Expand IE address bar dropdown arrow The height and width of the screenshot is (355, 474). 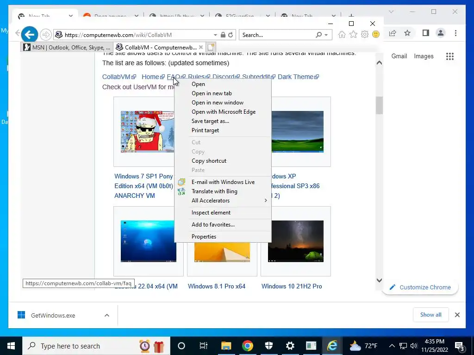(215, 35)
